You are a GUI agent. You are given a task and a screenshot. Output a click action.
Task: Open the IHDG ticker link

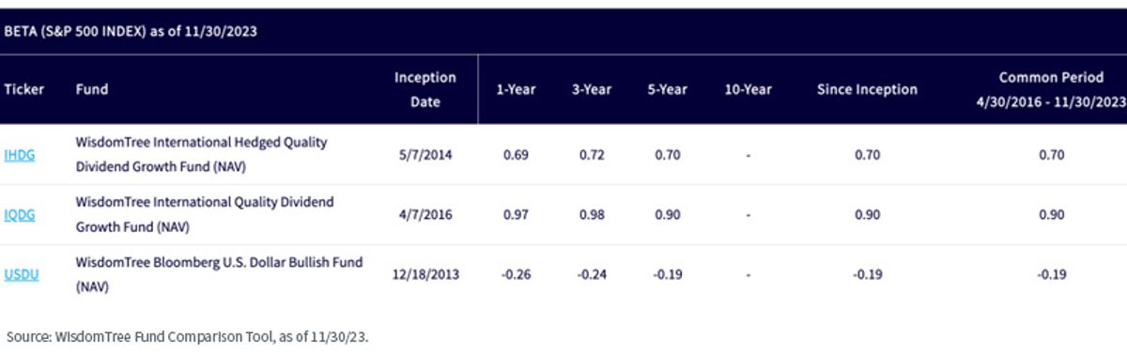tap(20, 155)
